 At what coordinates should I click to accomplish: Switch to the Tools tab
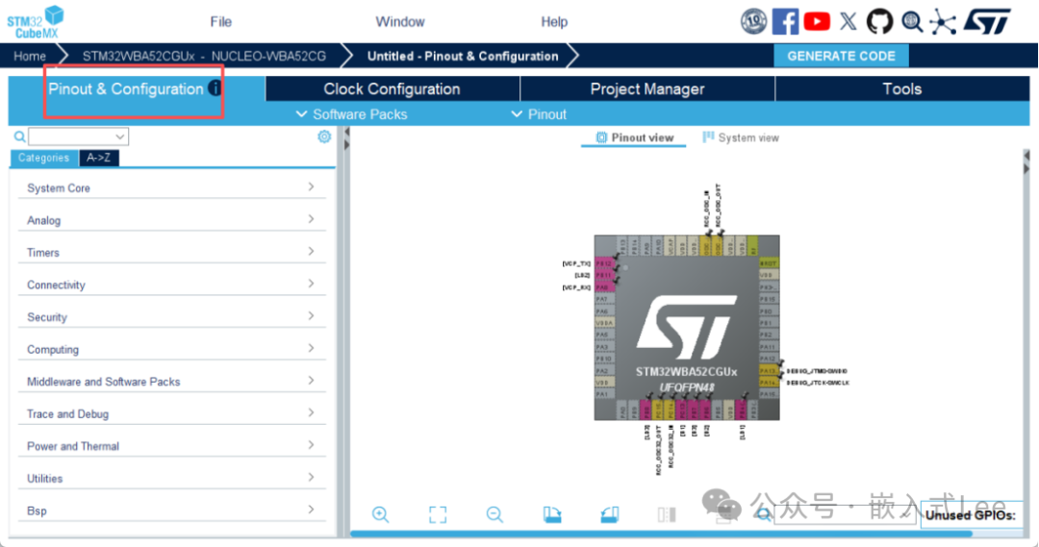pos(901,88)
